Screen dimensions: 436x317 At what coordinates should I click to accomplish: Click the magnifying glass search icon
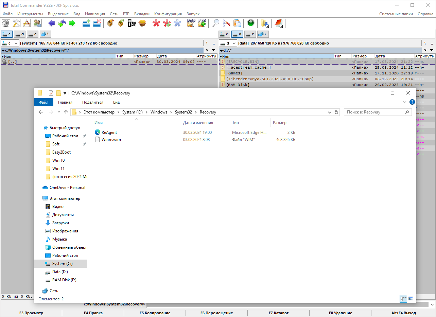(x=216, y=23)
